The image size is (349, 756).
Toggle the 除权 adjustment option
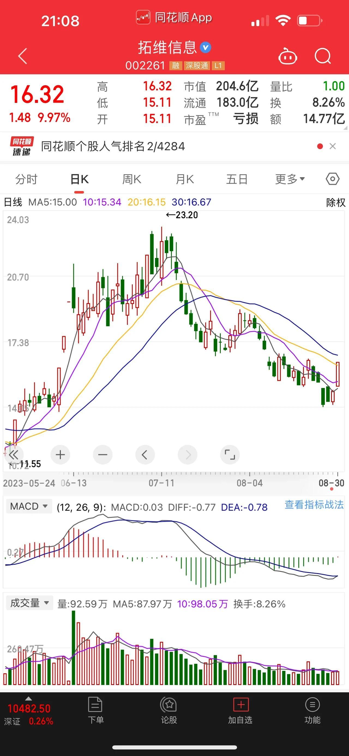pos(336,202)
